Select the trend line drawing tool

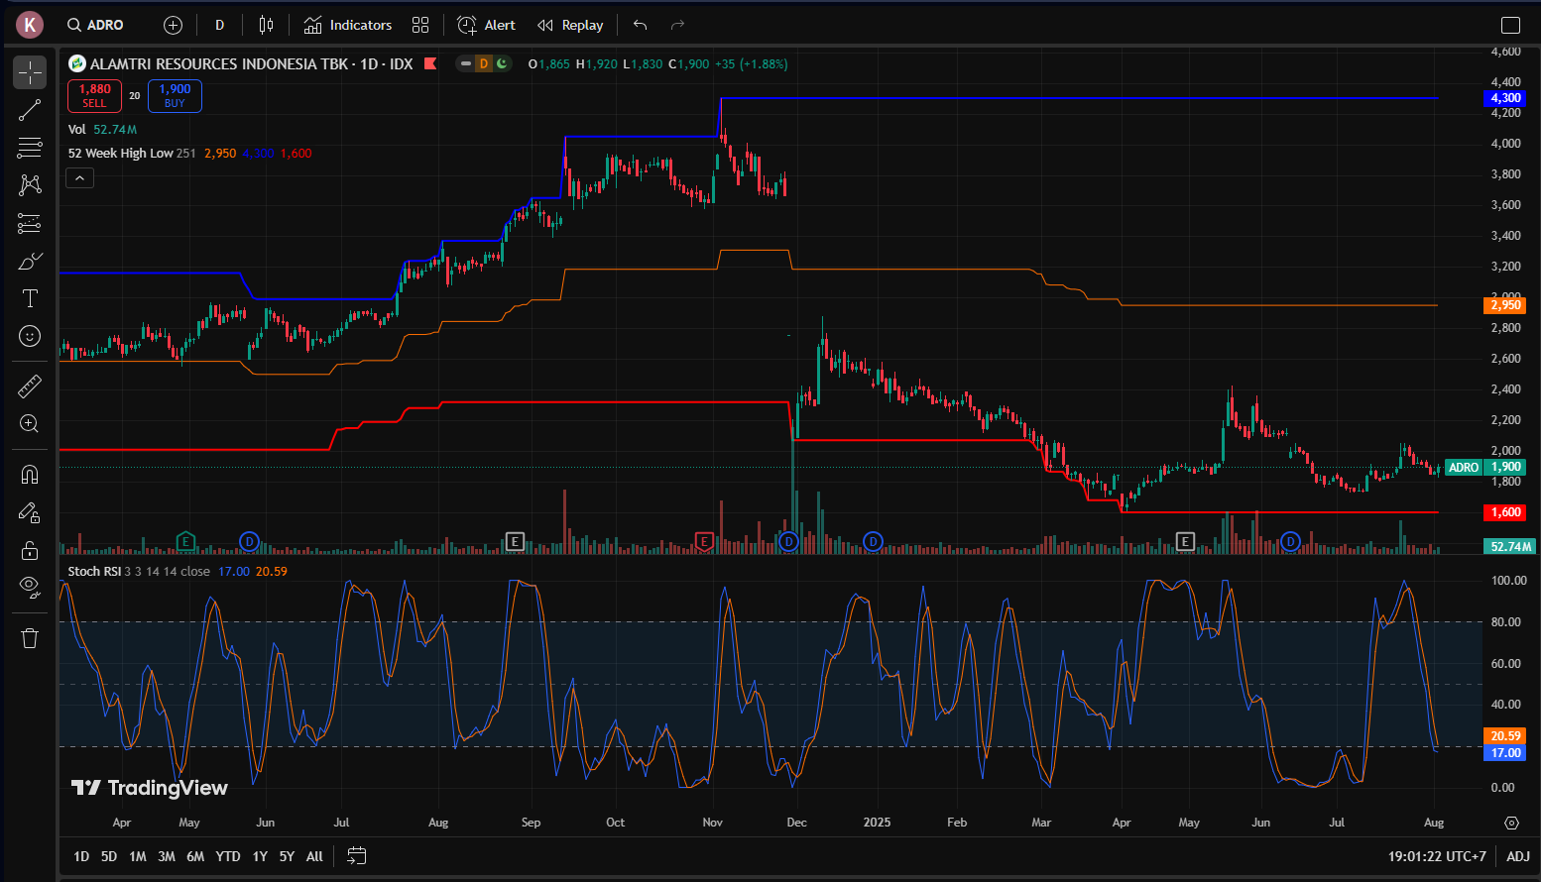click(30, 110)
